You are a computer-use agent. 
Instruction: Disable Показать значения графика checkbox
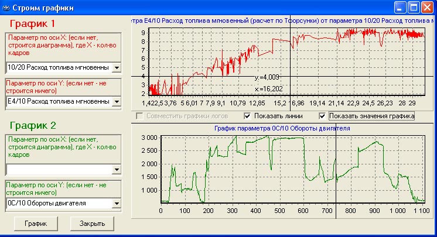[323, 116]
